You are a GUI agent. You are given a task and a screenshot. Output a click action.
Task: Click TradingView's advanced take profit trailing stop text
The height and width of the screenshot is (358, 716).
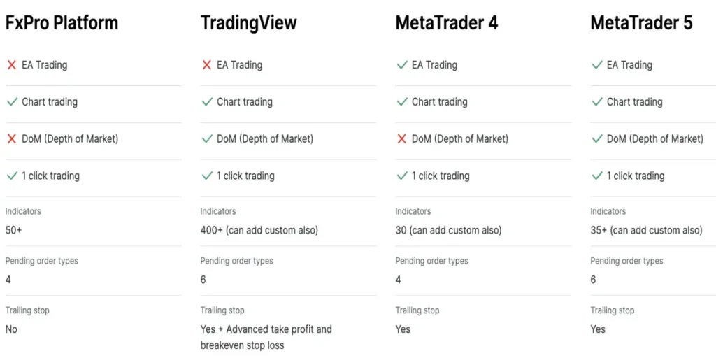click(x=266, y=337)
